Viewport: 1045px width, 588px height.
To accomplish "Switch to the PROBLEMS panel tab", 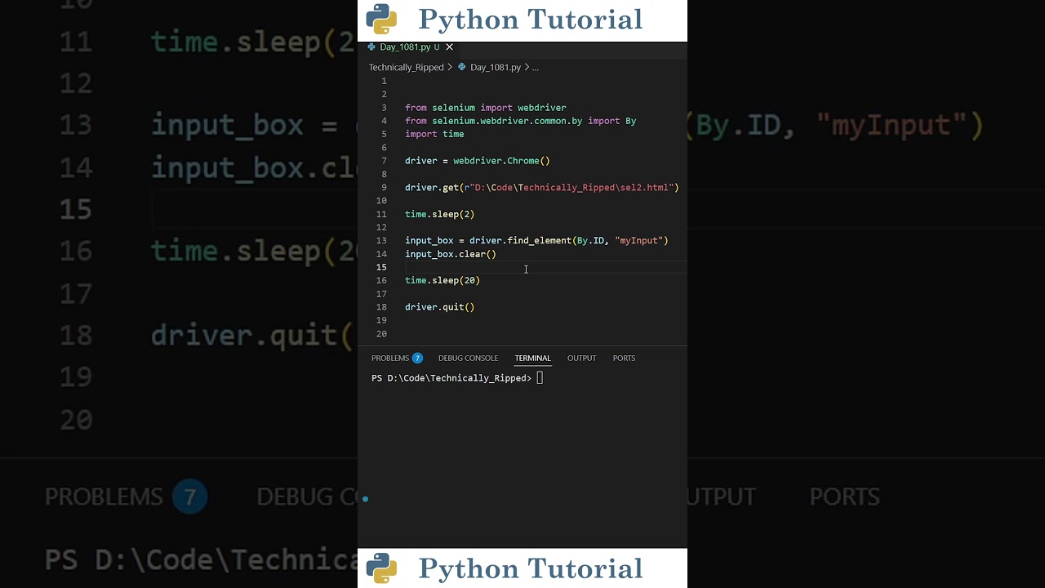I will coord(389,358).
